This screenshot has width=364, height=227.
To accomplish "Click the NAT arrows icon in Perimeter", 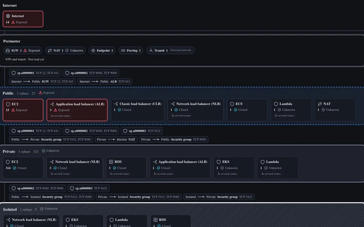I will click(50, 50).
